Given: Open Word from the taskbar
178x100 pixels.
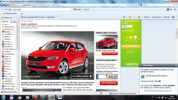Looking at the screenshot, I should click(x=60, y=97).
